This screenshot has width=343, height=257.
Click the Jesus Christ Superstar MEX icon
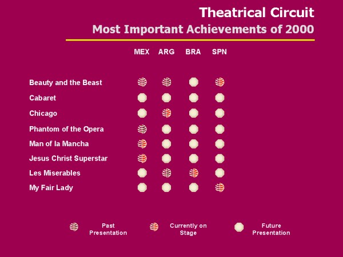142,158
